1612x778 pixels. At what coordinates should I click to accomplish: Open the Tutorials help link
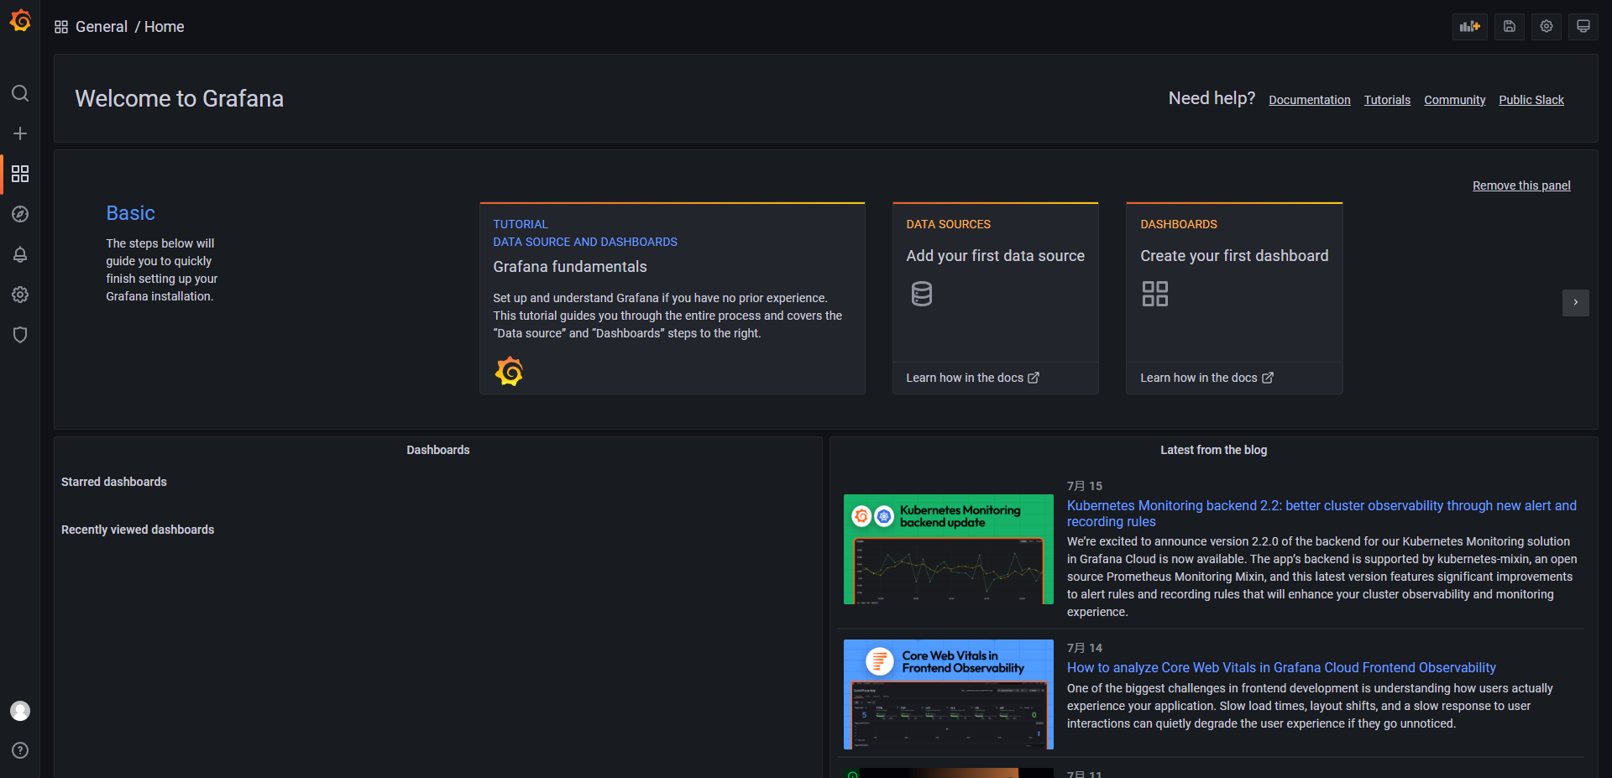[1387, 100]
